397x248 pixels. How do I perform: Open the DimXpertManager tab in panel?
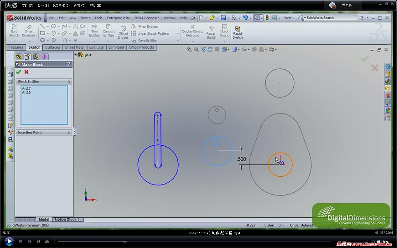click(44, 57)
